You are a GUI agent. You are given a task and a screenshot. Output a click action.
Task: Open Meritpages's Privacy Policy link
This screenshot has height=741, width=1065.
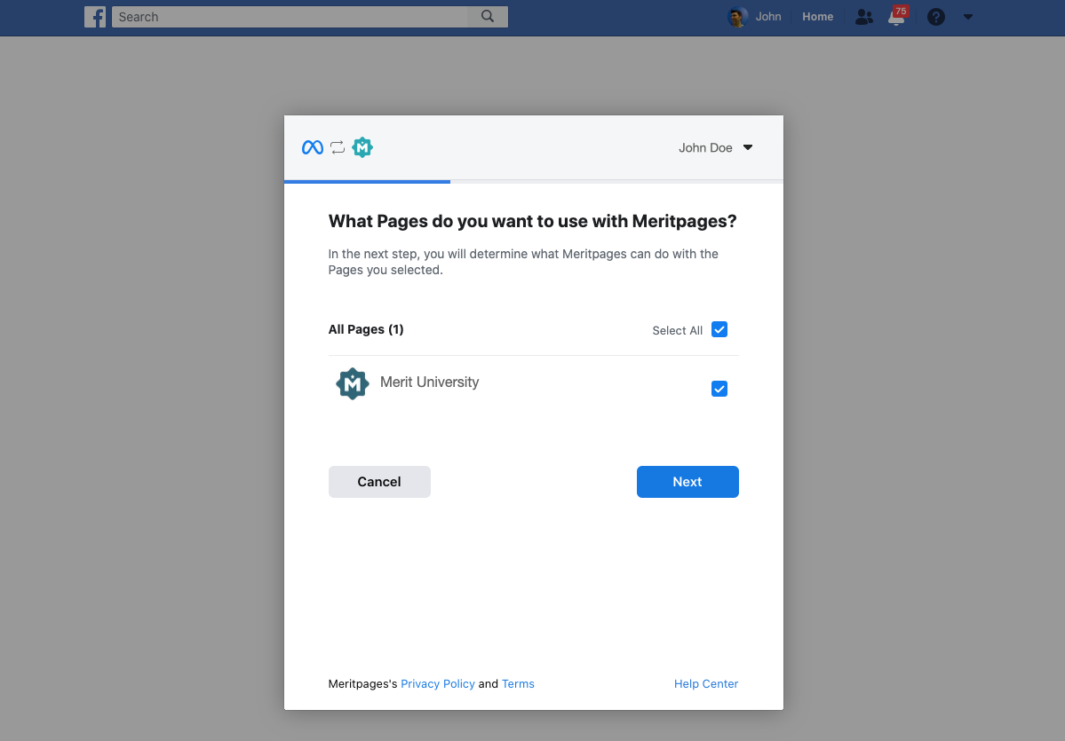click(438, 684)
